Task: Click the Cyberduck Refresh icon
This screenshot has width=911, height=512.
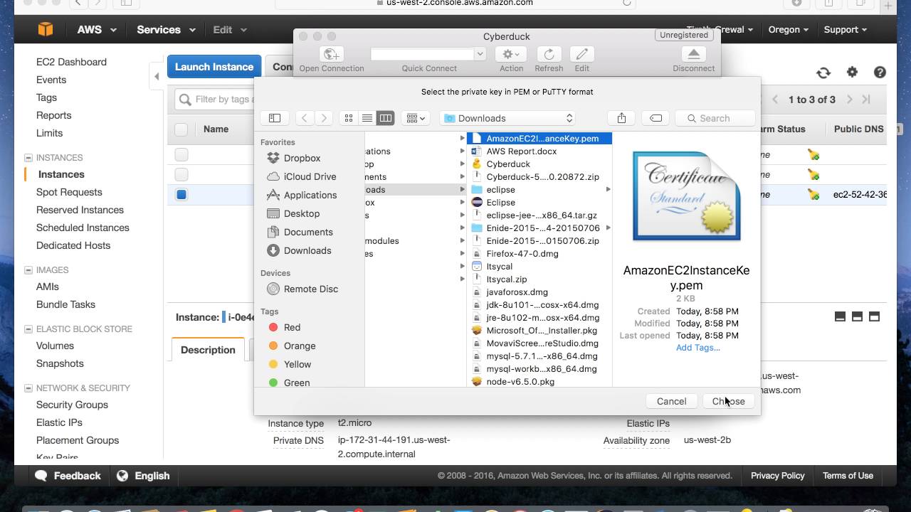Action: [x=549, y=54]
